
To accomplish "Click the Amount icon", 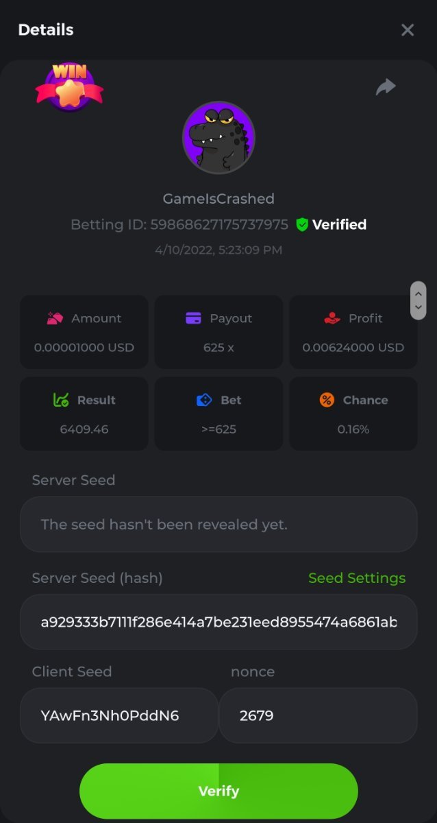I will pyautogui.click(x=55, y=318).
